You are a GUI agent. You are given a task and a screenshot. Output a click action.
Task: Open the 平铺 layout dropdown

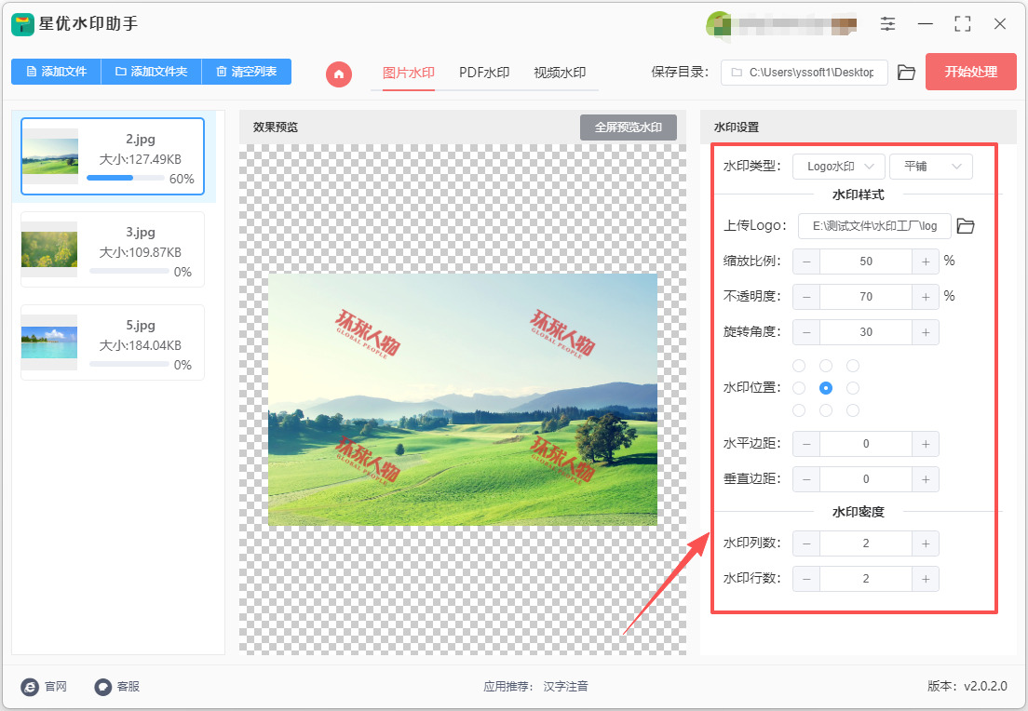tap(931, 167)
